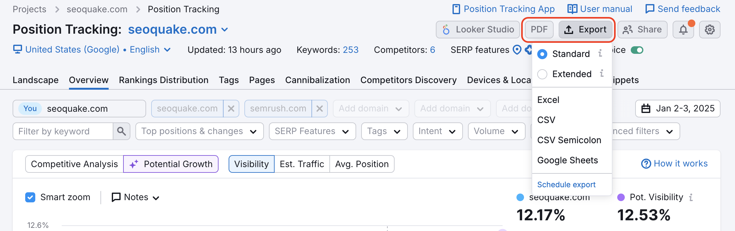Screen dimensions: 735x231
Task: Uncheck Smart zoom checkbox
Action: [x=30, y=197]
